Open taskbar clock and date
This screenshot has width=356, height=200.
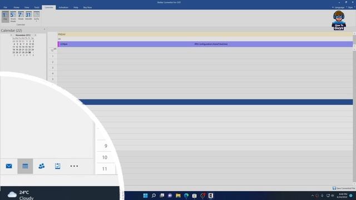pyautogui.click(x=342, y=196)
